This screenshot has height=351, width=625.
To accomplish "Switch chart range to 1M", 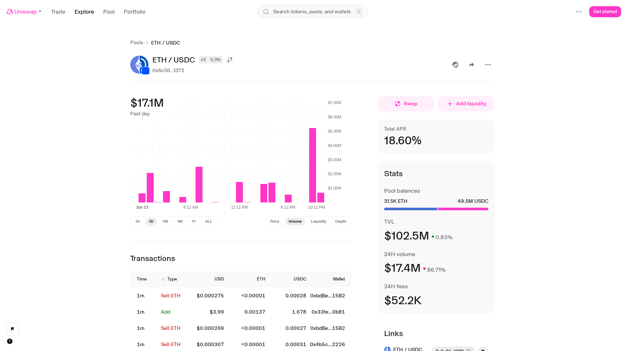I will pos(180,222).
